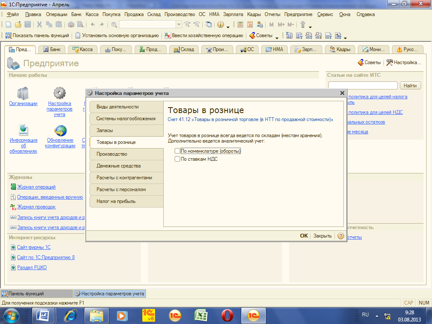Switch to the НМА tab
This screenshot has height=324, width=432.
pyautogui.click(x=274, y=49)
